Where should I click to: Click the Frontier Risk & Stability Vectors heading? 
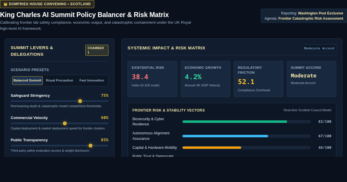coord(169,110)
